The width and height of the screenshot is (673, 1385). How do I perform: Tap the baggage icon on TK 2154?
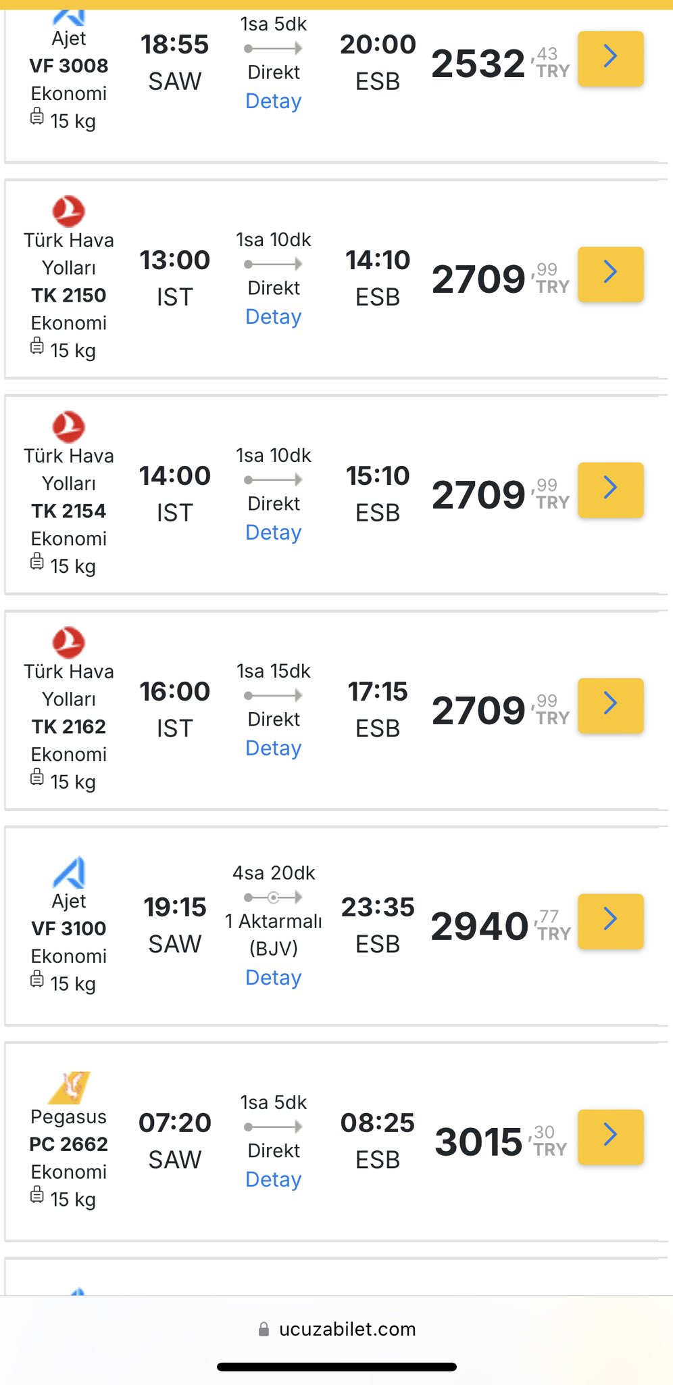tap(37, 561)
